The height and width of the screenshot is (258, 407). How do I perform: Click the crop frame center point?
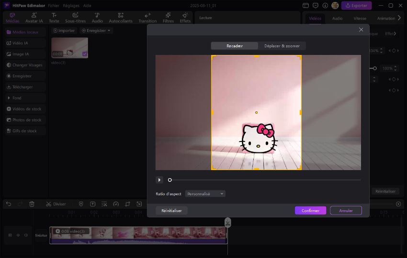[x=257, y=112]
